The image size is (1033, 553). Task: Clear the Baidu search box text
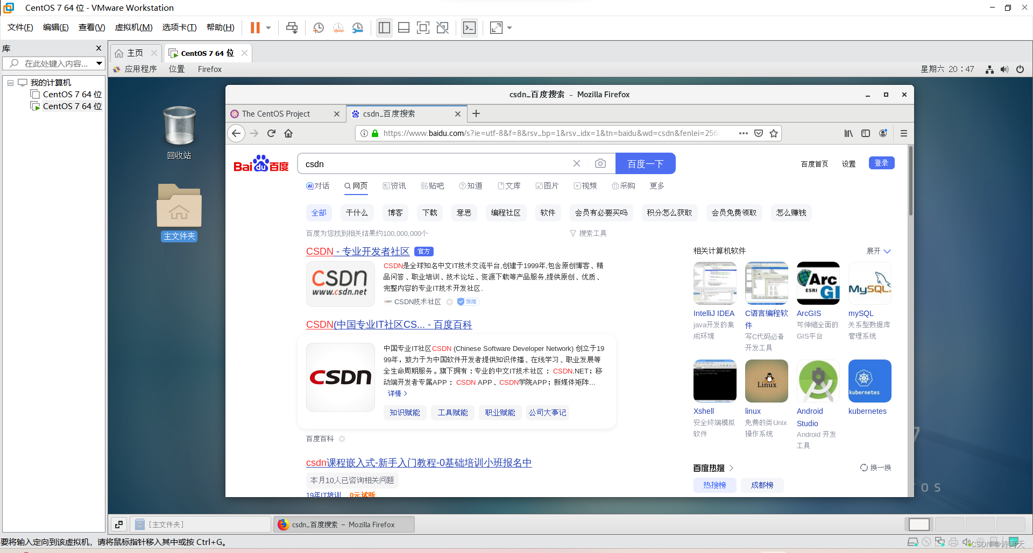pos(577,163)
